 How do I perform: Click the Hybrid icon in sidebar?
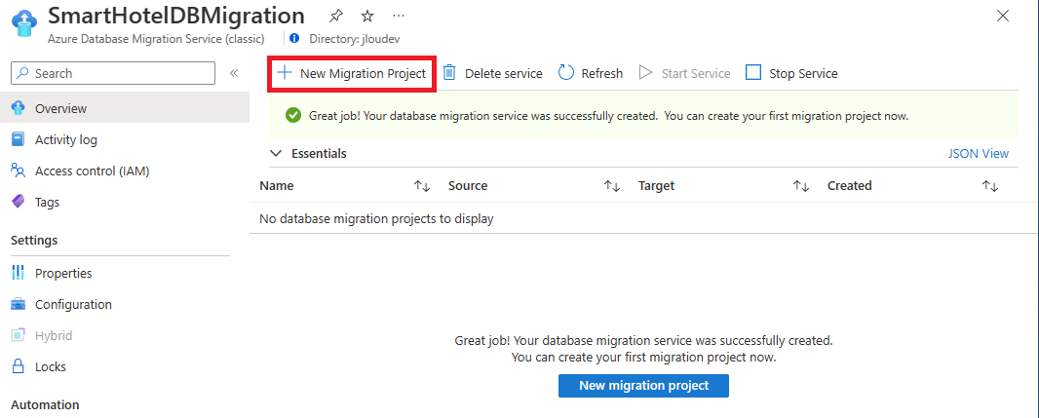pyautogui.click(x=19, y=336)
